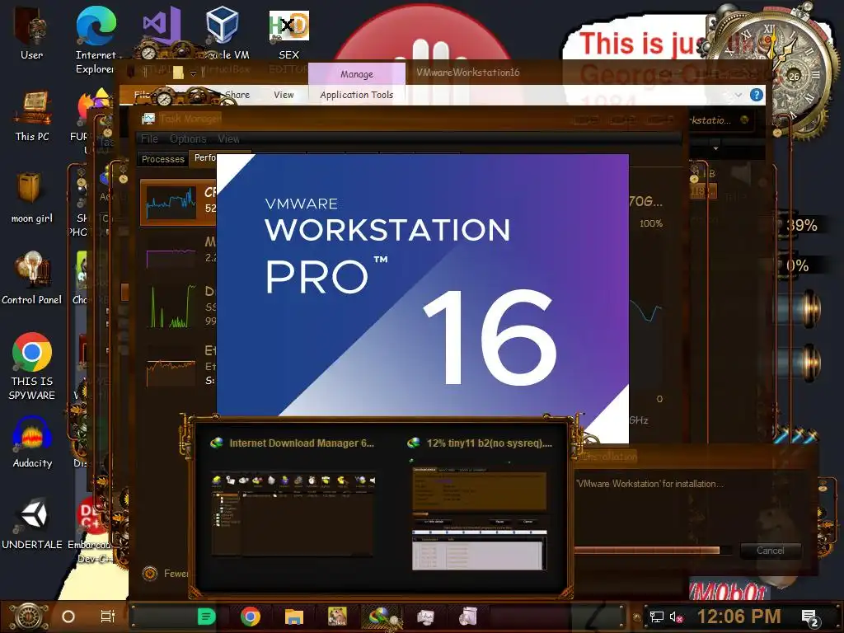Click the File Explorer search box

tap(723, 120)
